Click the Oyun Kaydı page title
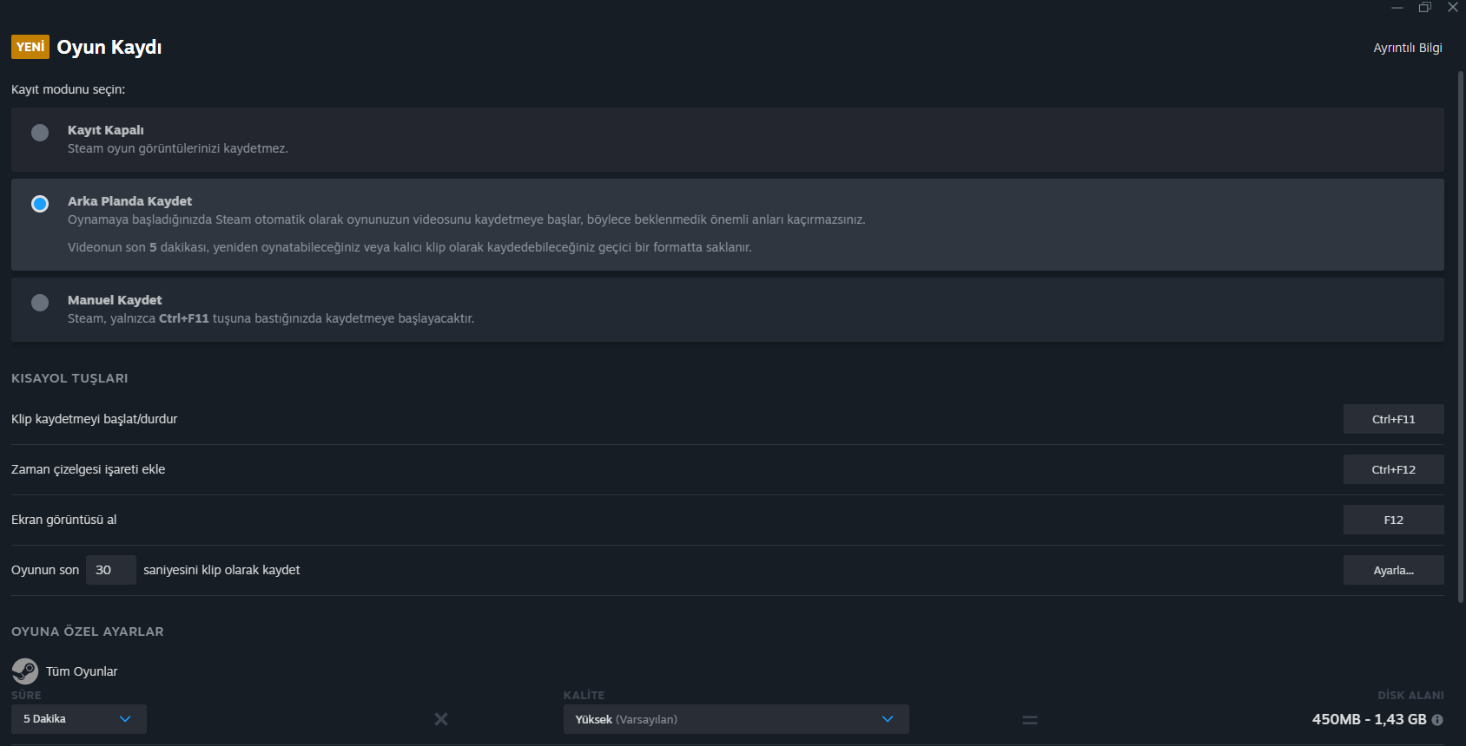This screenshot has height=746, width=1466. pos(109,47)
